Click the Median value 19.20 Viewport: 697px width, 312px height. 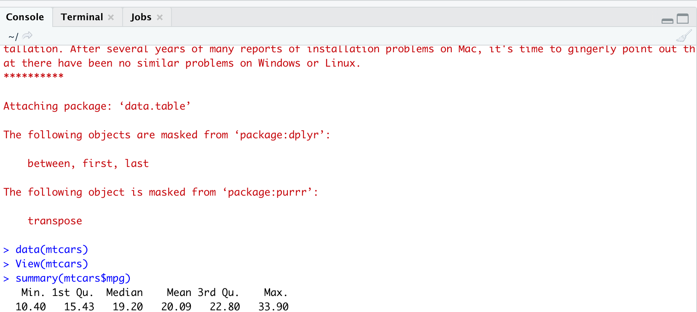point(128,307)
